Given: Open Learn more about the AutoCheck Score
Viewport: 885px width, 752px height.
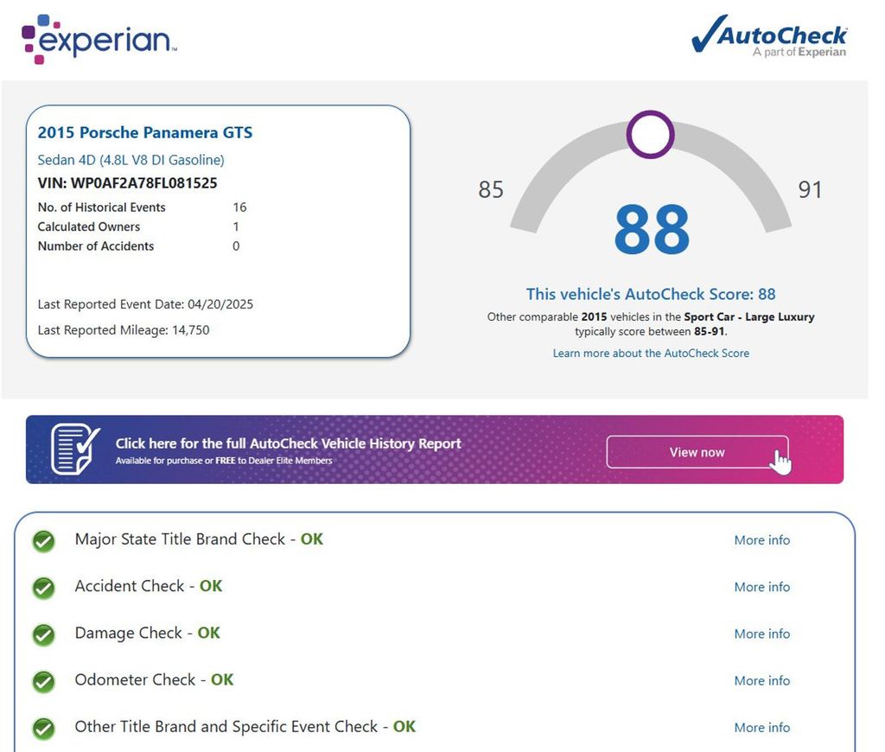Looking at the screenshot, I should point(651,353).
